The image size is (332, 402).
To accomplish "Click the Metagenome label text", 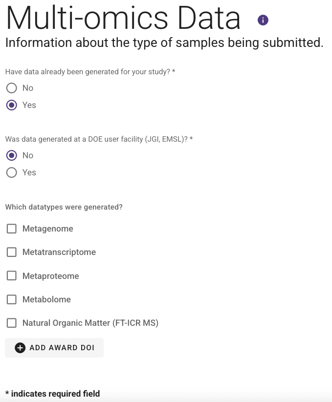I will (48, 229).
